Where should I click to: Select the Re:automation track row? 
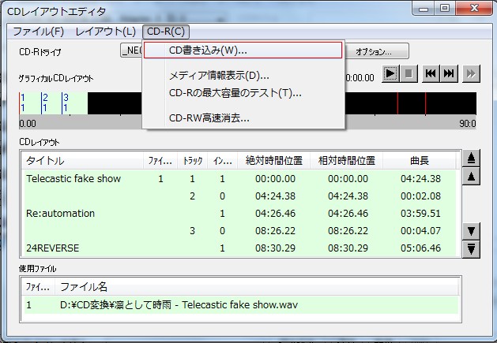coord(61,213)
